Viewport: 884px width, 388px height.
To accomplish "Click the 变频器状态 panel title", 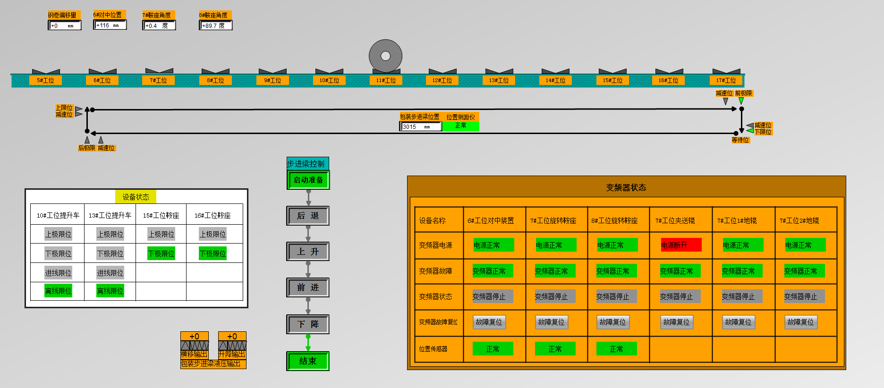I will (626, 187).
